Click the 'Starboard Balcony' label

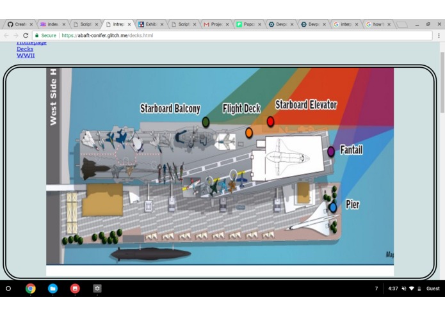coord(170,108)
